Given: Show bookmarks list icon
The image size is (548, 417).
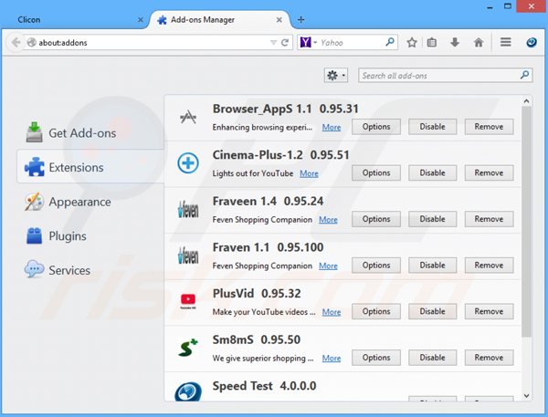Looking at the screenshot, I should [x=432, y=43].
